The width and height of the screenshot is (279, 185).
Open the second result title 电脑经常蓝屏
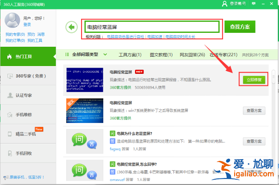click(x=121, y=103)
